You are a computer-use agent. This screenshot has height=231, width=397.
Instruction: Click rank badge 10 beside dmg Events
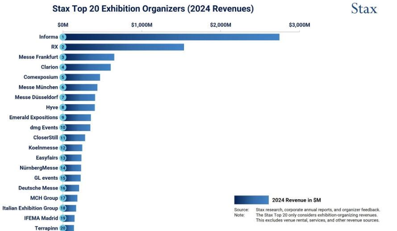(x=63, y=127)
